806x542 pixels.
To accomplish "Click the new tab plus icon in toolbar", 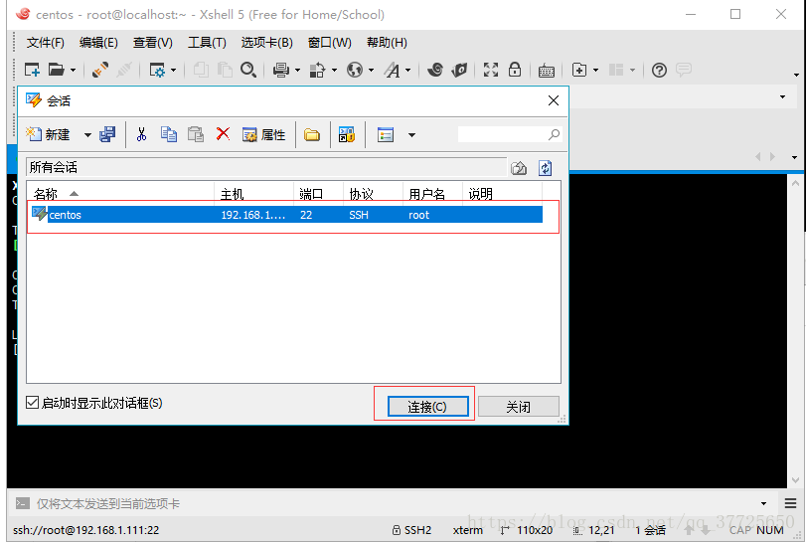I will coord(579,70).
